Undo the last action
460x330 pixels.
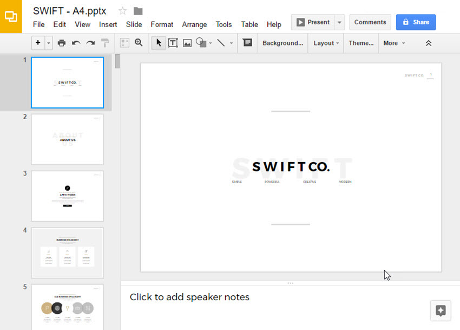[75, 42]
